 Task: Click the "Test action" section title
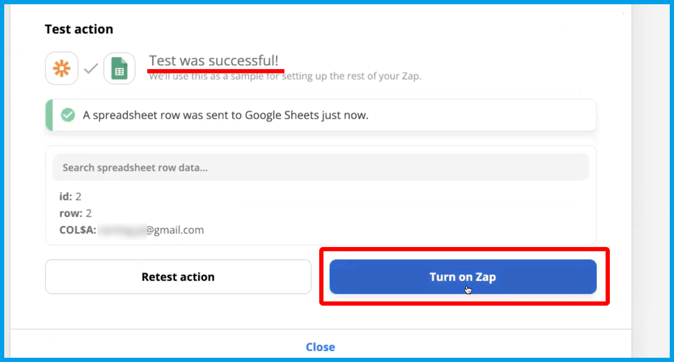coord(79,29)
